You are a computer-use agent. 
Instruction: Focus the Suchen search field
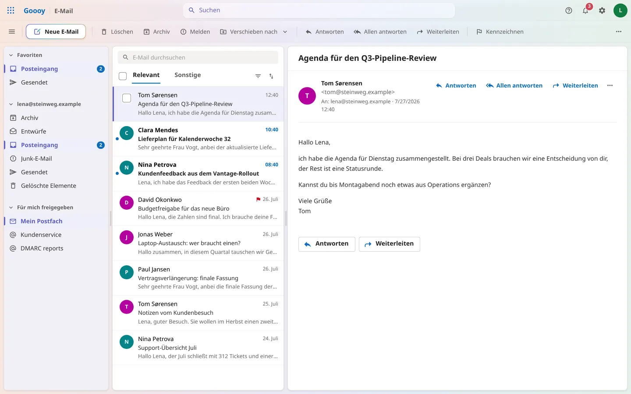(319, 10)
